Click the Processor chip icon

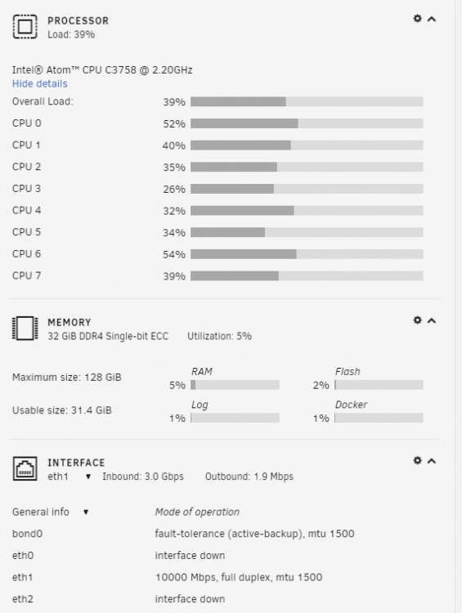pos(25,27)
